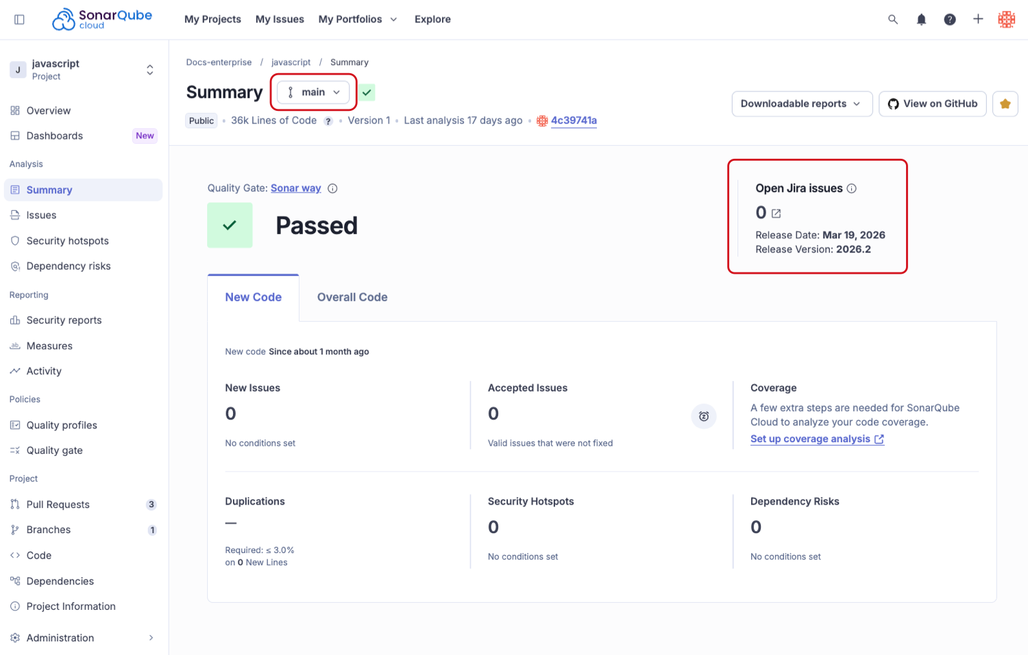
Task: Expand the Administration sidebar section
Action: 82,637
